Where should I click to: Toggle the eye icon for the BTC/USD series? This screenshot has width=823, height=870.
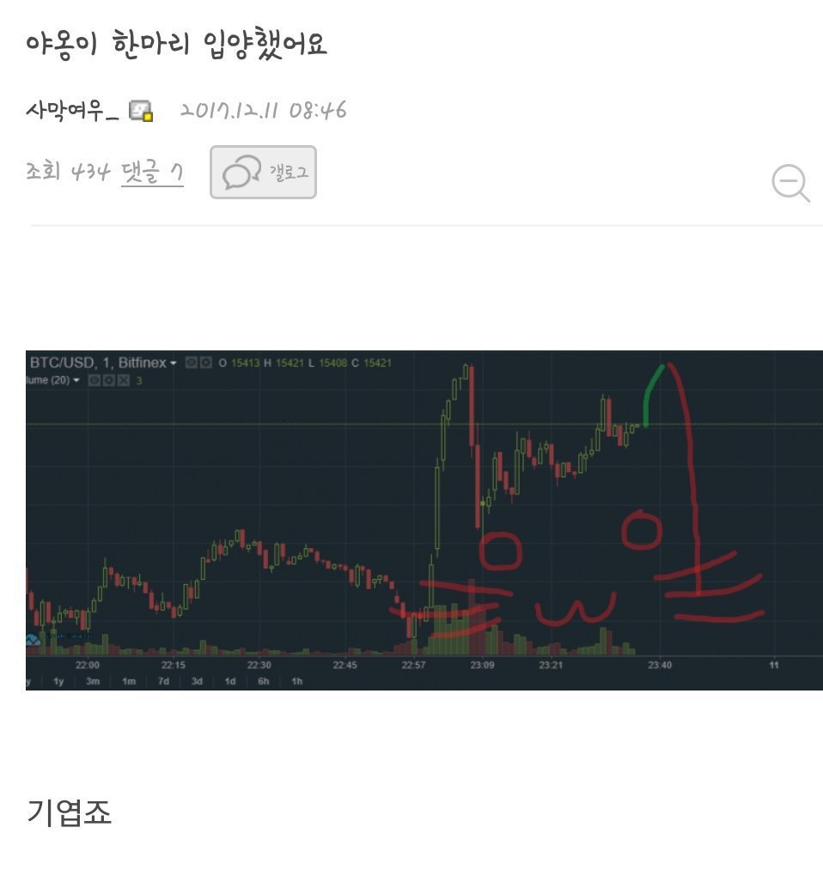click(x=192, y=363)
